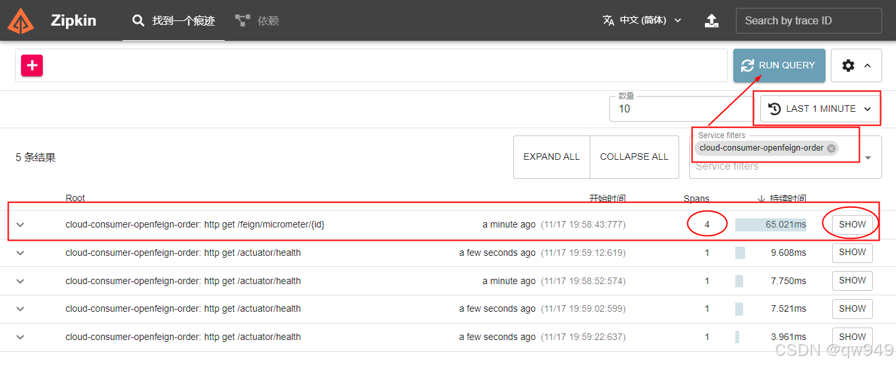Viewport: 896px width, 365px height.
Task: Show the 7.750ms trace
Action: [x=852, y=280]
